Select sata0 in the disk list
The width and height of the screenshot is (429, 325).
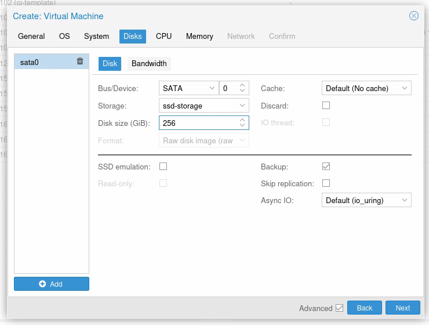pyautogui.click(x=52, y=62)
